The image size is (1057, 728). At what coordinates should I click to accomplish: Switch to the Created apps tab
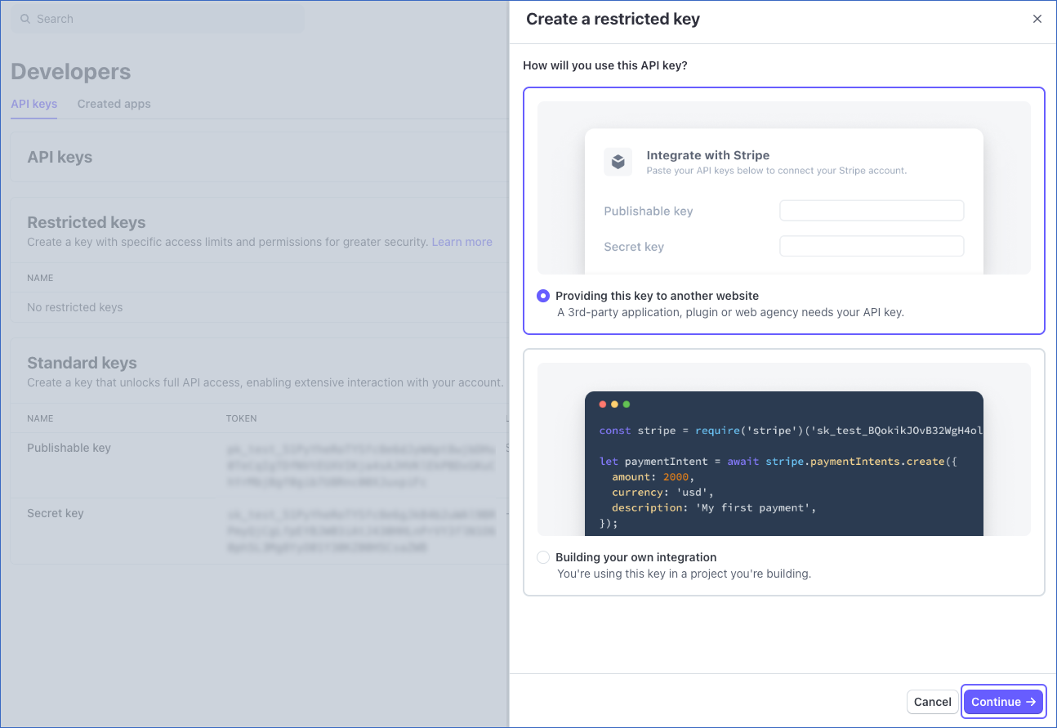click(114, 104)
